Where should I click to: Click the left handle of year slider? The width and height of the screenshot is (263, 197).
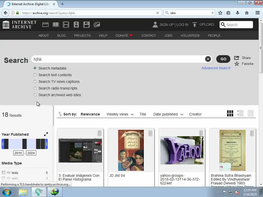pyautogui.click(x=3, y=144)
